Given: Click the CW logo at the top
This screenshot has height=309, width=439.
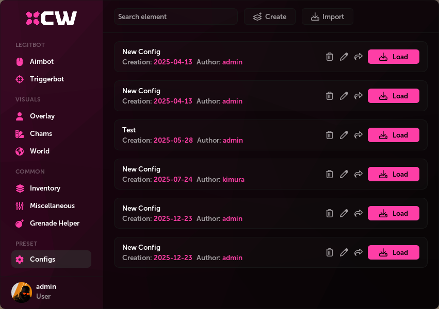Looking at the screenshot, I should click(x=51, y=18).
